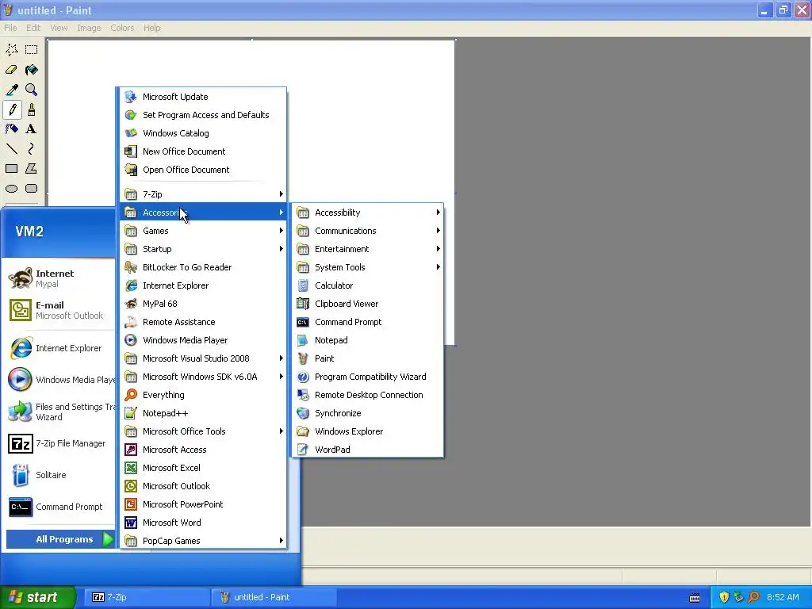Click the Windows start button

point(37,597)
